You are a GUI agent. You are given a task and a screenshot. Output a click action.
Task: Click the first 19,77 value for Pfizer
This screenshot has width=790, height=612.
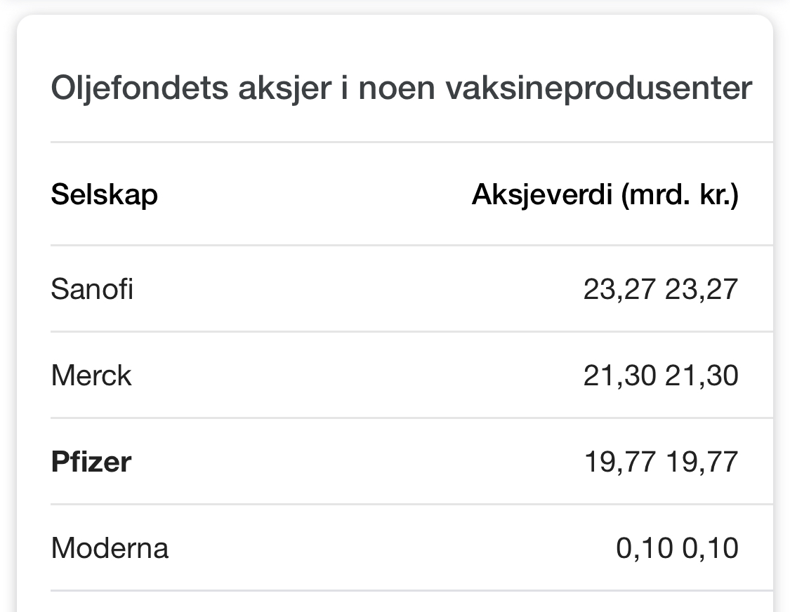tap(619, 462)
